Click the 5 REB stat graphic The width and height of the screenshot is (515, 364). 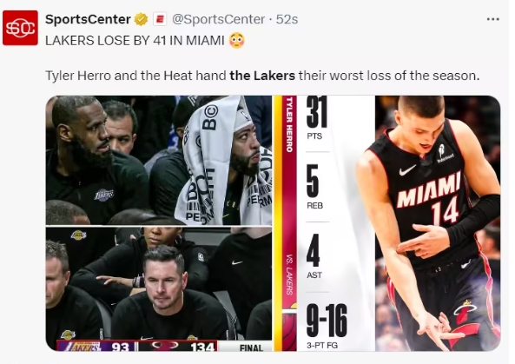[314, 188]
